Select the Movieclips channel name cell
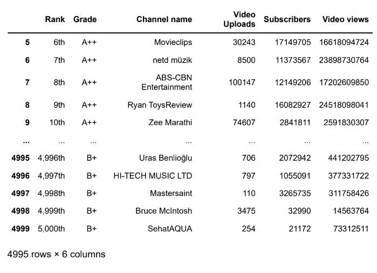Screen dimensions: 377x273 coord(173,42)
